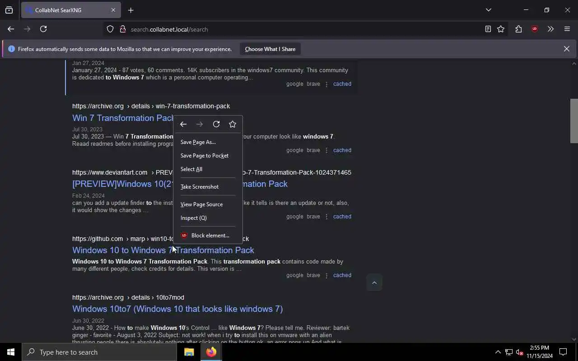Open the network status tray icon
This screenshot has width=578, height=361.
point(509,352)
